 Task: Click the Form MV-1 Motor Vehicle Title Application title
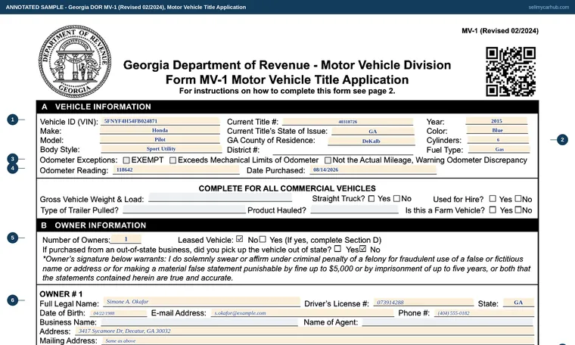(287, 79)
